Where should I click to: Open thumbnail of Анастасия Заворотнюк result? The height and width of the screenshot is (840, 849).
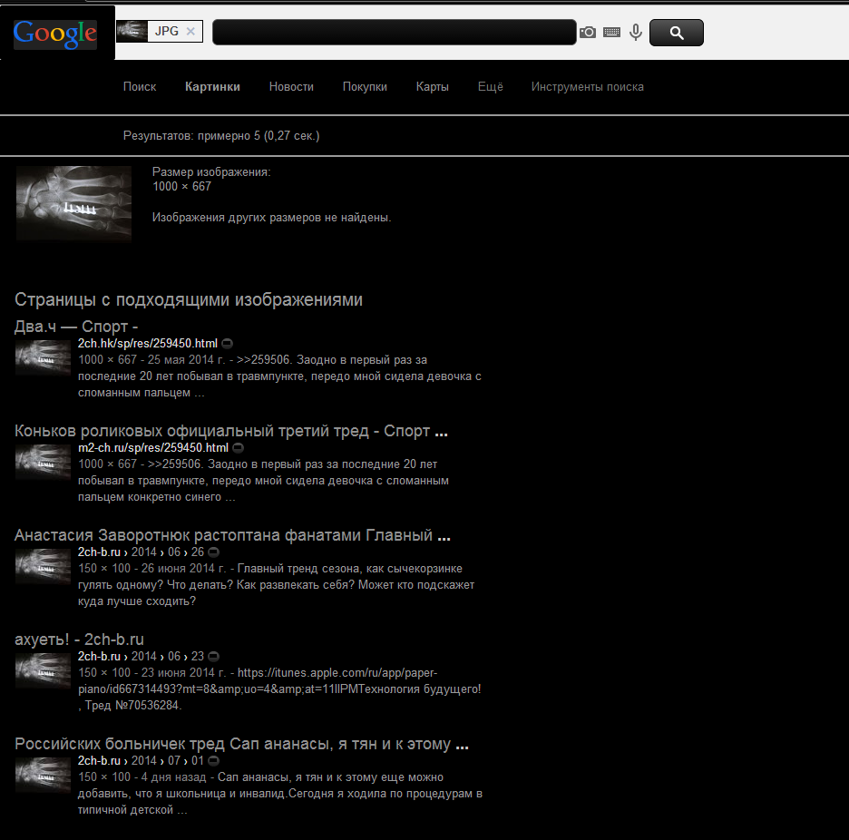43,566
